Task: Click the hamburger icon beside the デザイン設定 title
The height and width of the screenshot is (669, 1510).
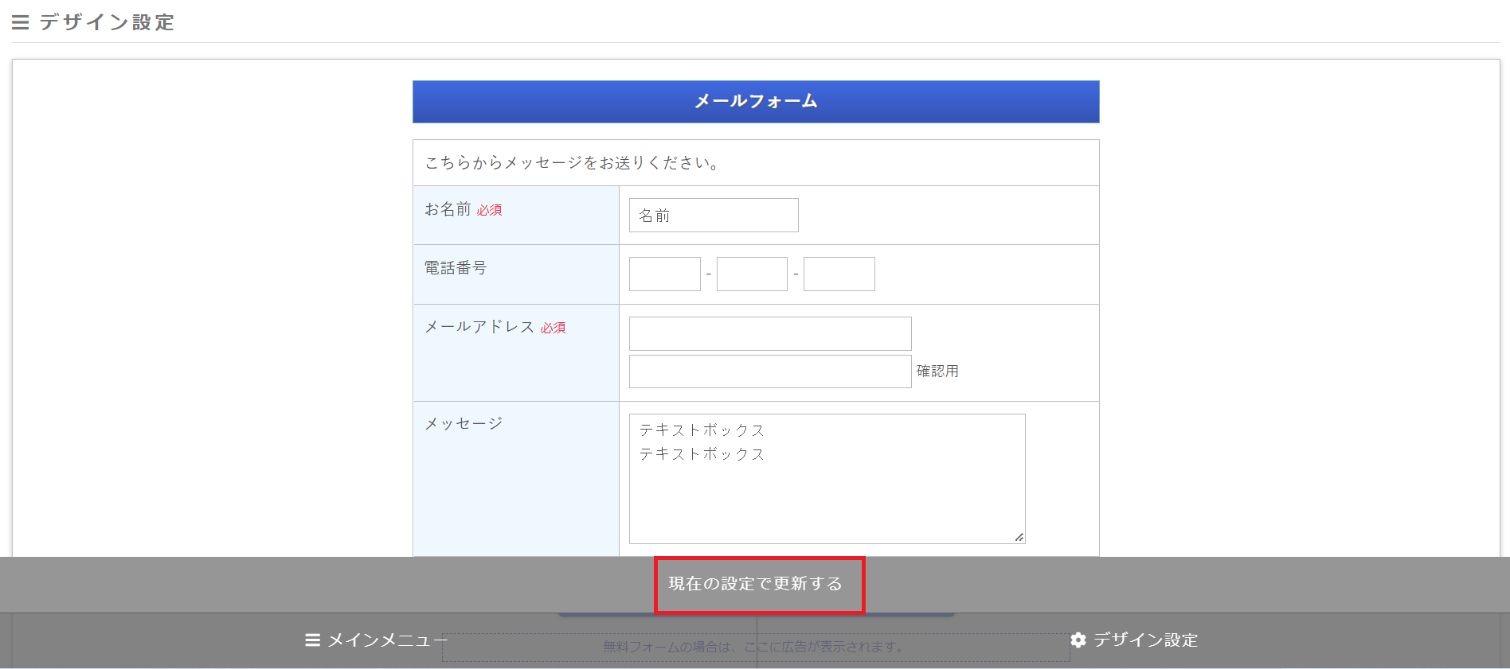Action: click(x=21, y=22)
